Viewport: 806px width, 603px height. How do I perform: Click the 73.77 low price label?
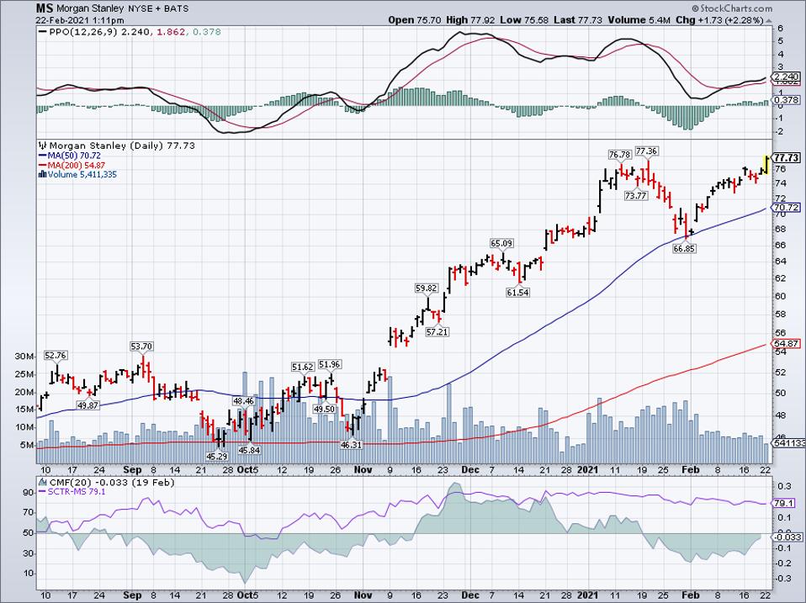[x=636, y=196]
